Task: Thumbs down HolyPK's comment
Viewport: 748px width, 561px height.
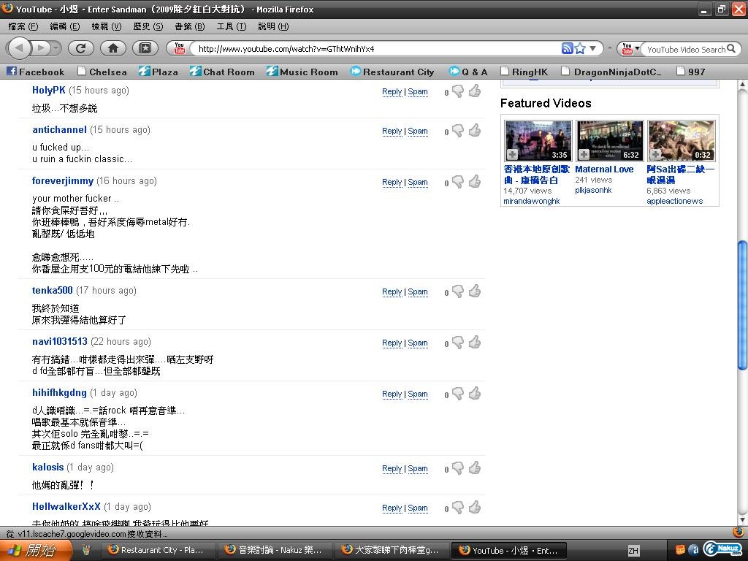Action: coord(457,91)
